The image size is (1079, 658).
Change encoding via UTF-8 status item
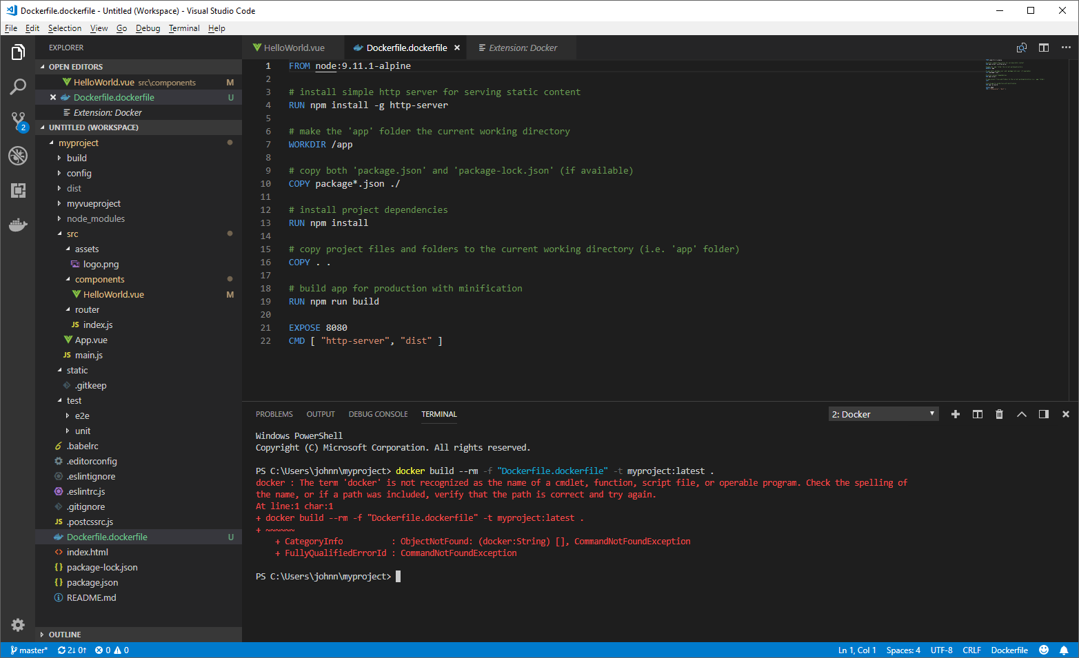942,650
